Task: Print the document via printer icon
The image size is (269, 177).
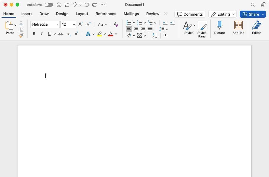Action: [95, 5]
